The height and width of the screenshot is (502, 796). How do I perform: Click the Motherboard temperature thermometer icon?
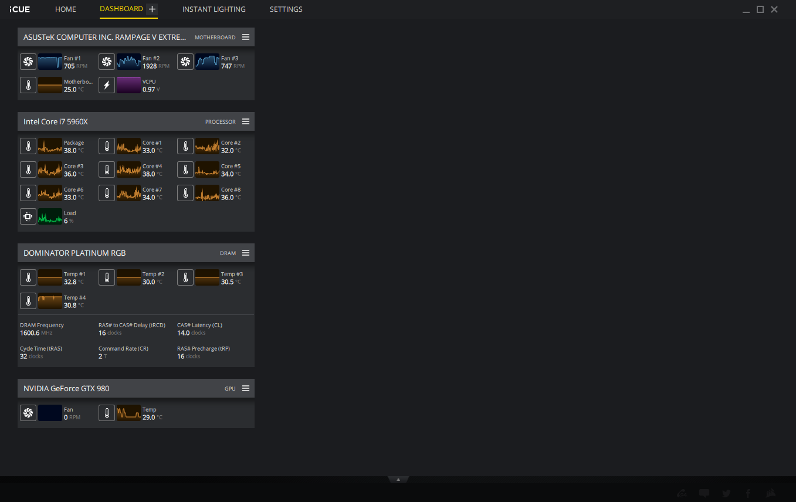tap(28, 85)
